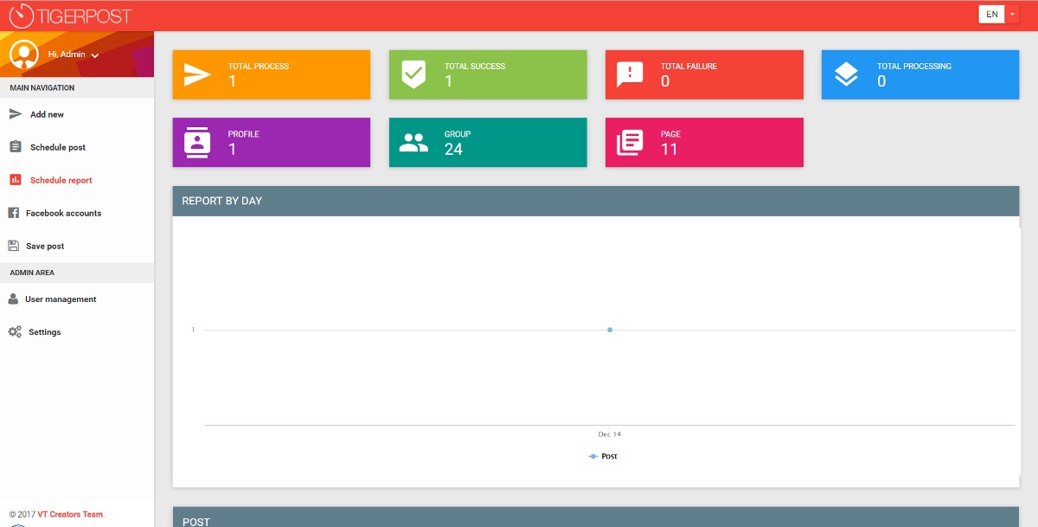Click the Facebook logo sidebar icon

13,213
